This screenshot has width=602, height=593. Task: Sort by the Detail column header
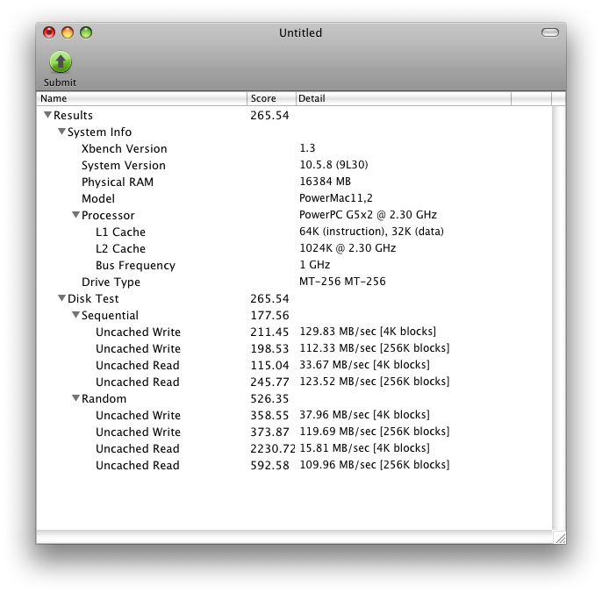tap(404, 98)
